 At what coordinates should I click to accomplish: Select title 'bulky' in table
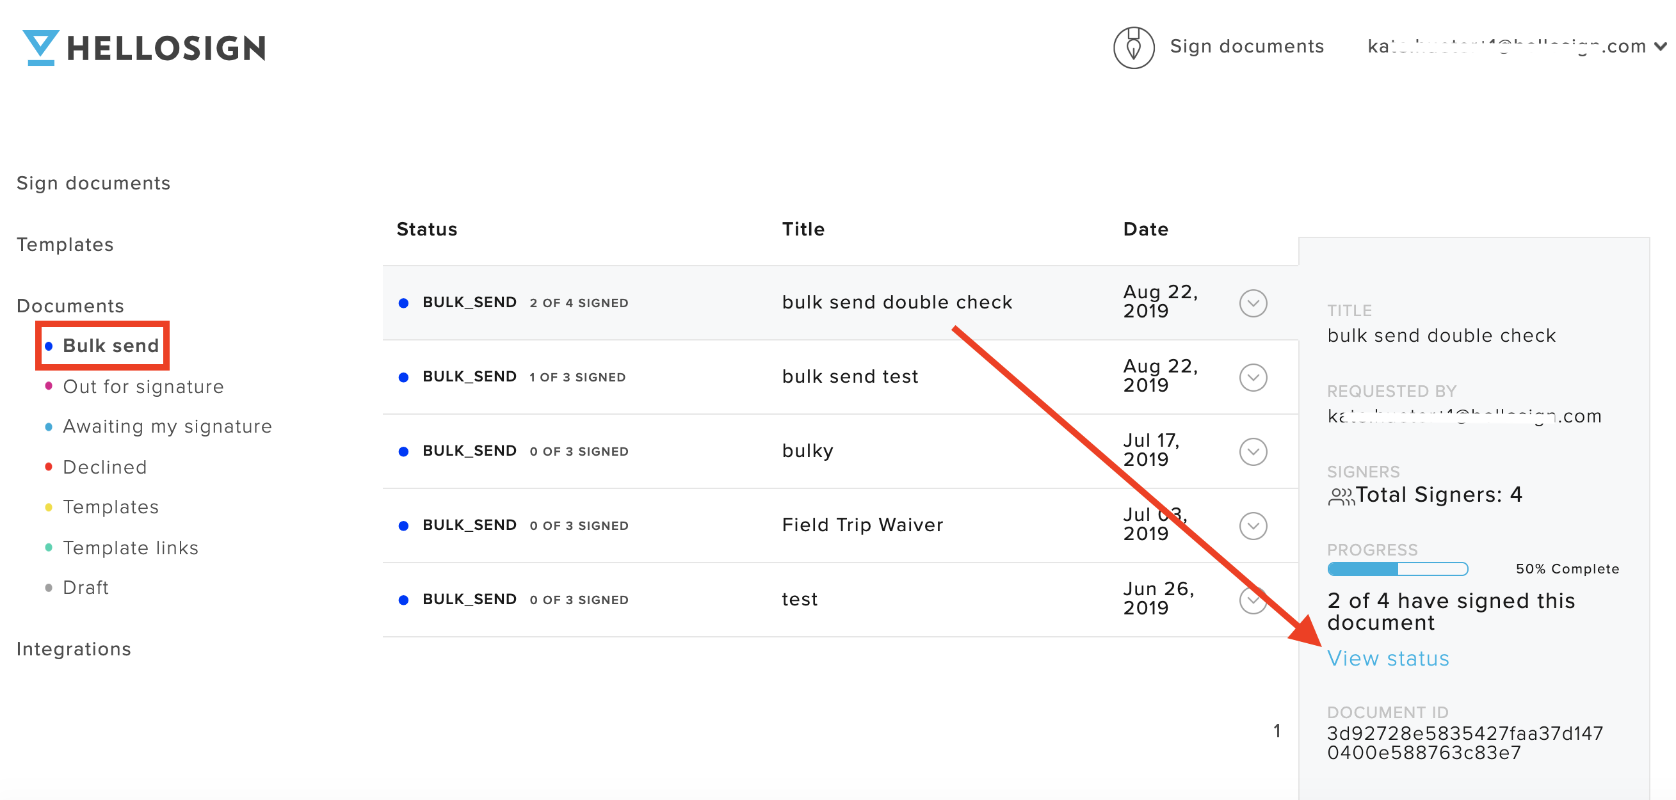[x=807, y=451]
